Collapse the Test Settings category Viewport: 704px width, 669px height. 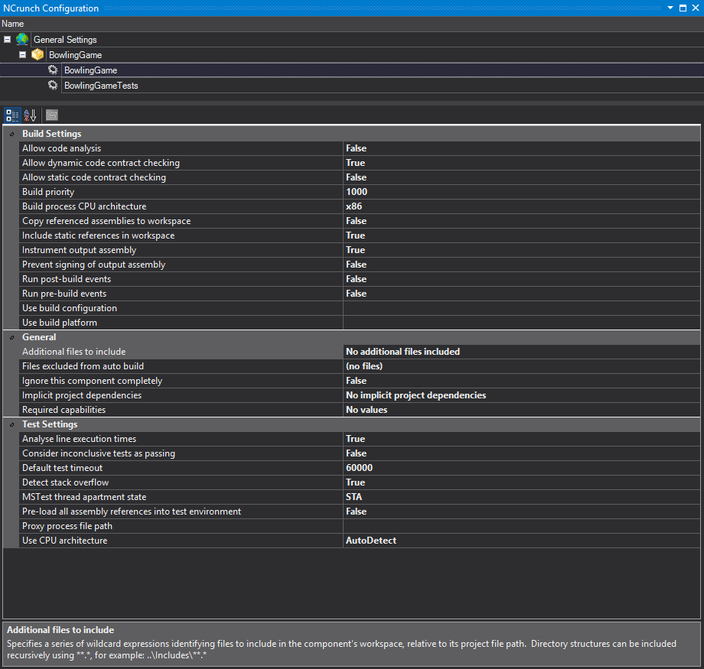(x=11, y=424)
